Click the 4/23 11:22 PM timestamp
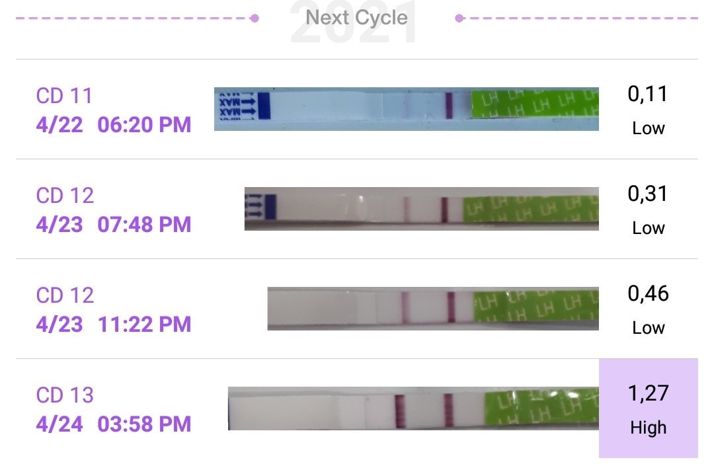 (x=114, y=324)
